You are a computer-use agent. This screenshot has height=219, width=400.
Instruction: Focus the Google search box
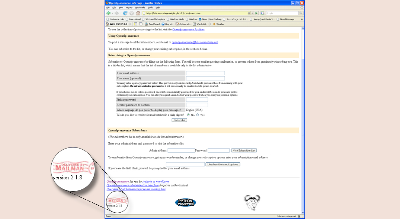(x=282, y=13)
